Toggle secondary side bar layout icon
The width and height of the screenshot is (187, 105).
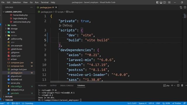165,2
